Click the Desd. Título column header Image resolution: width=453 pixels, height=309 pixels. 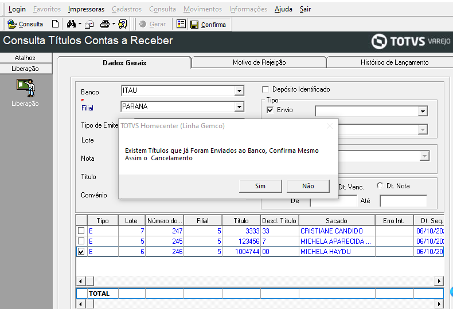click(x=279, y=221)
